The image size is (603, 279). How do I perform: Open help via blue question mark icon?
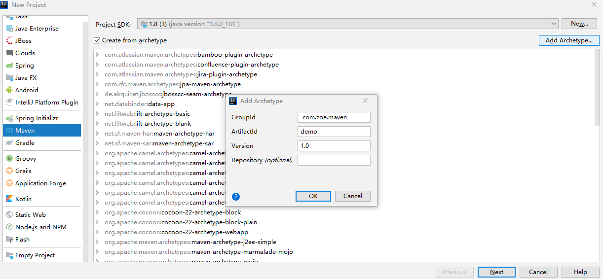pos(236,197)
